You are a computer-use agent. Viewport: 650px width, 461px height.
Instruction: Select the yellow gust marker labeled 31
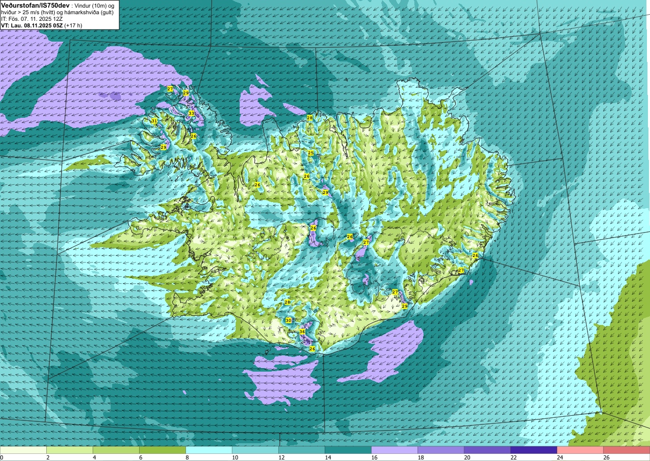coord(154,121)
